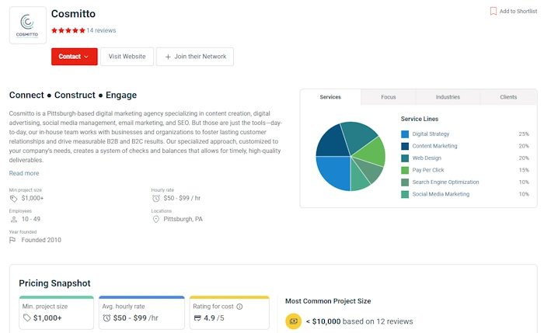The image size is (544, 333).
Task: Click the Cosmitto company name heading
Action: coord(73,14)
